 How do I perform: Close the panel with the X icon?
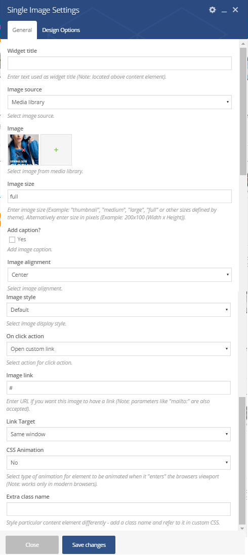(235, 10)
